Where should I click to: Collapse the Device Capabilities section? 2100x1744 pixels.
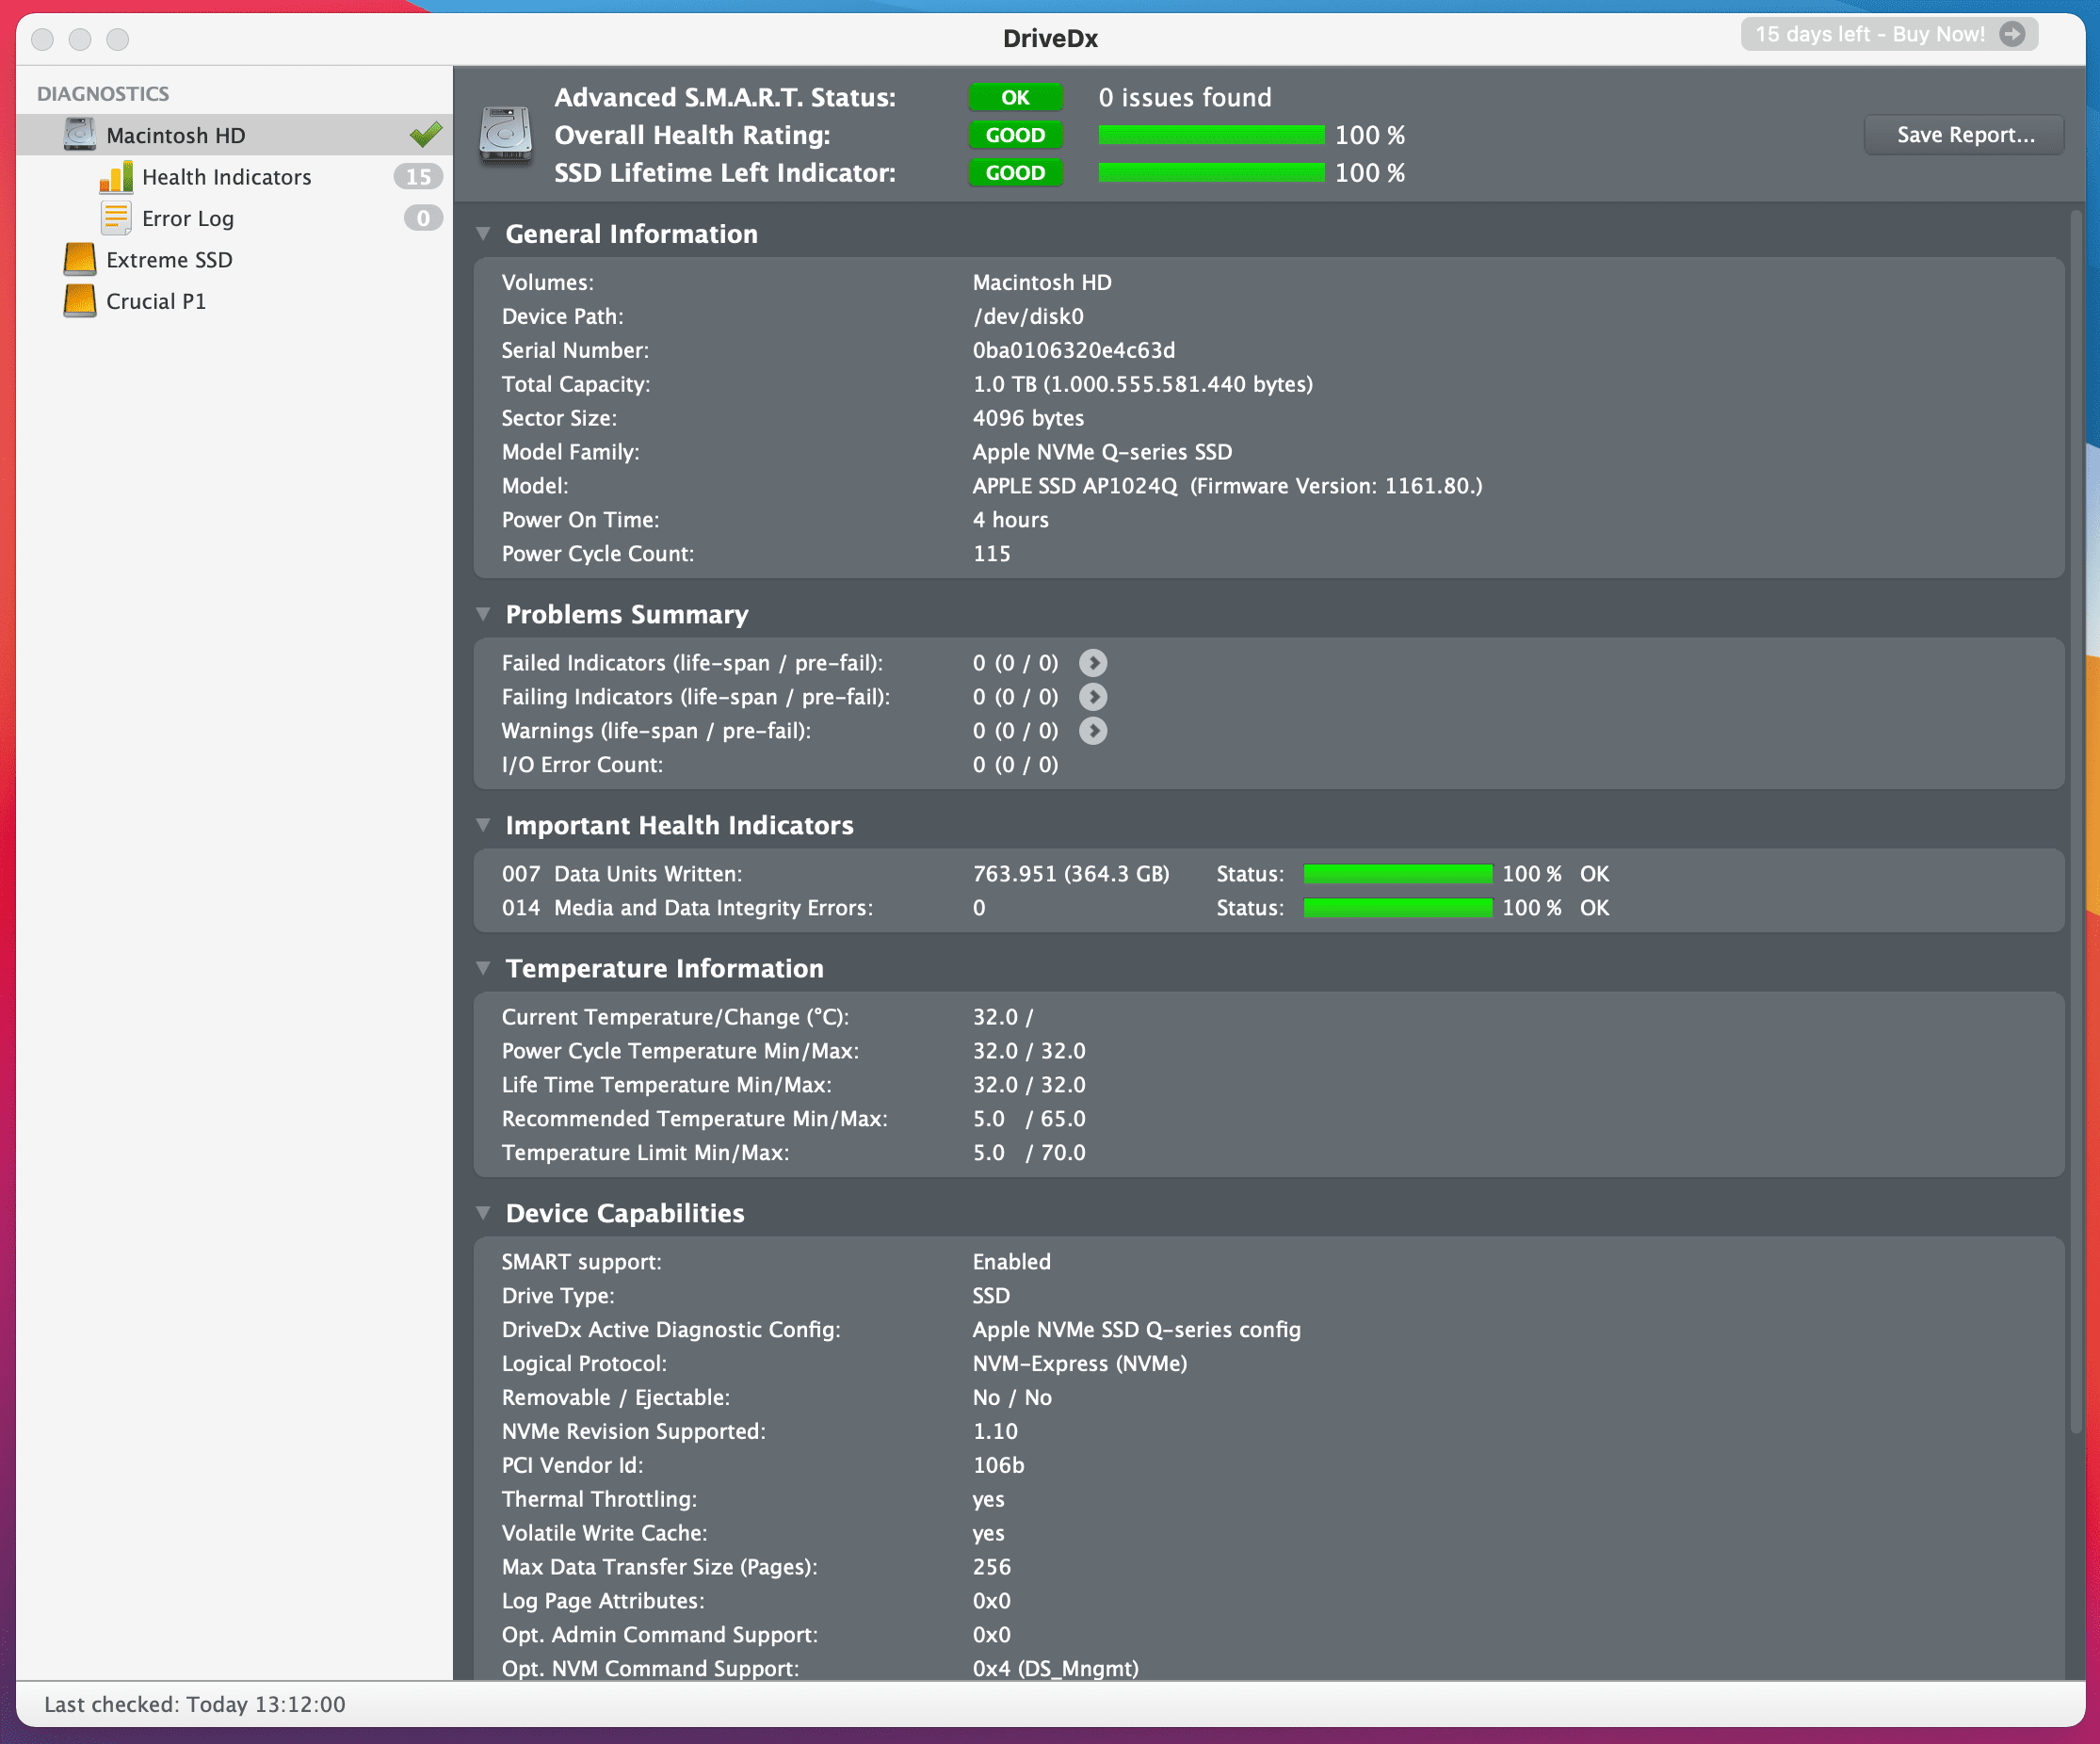pos(484,1213)
